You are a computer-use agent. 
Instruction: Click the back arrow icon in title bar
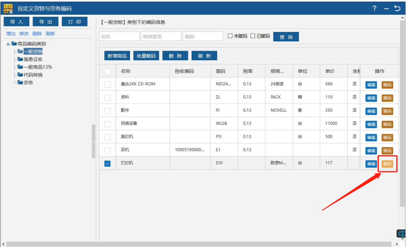tap(397, 8)
